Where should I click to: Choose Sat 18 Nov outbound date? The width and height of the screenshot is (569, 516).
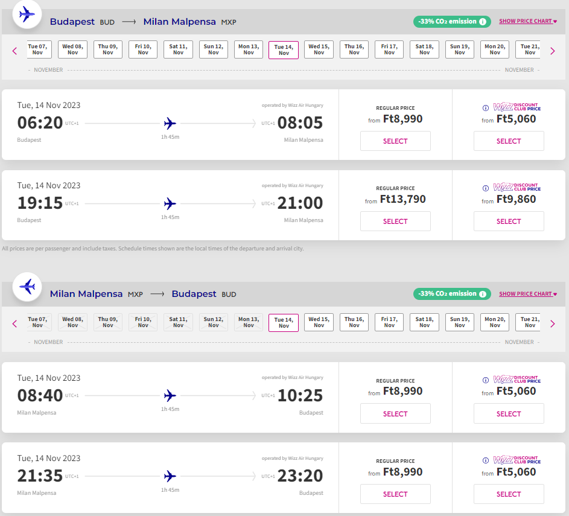coord(425,49)
